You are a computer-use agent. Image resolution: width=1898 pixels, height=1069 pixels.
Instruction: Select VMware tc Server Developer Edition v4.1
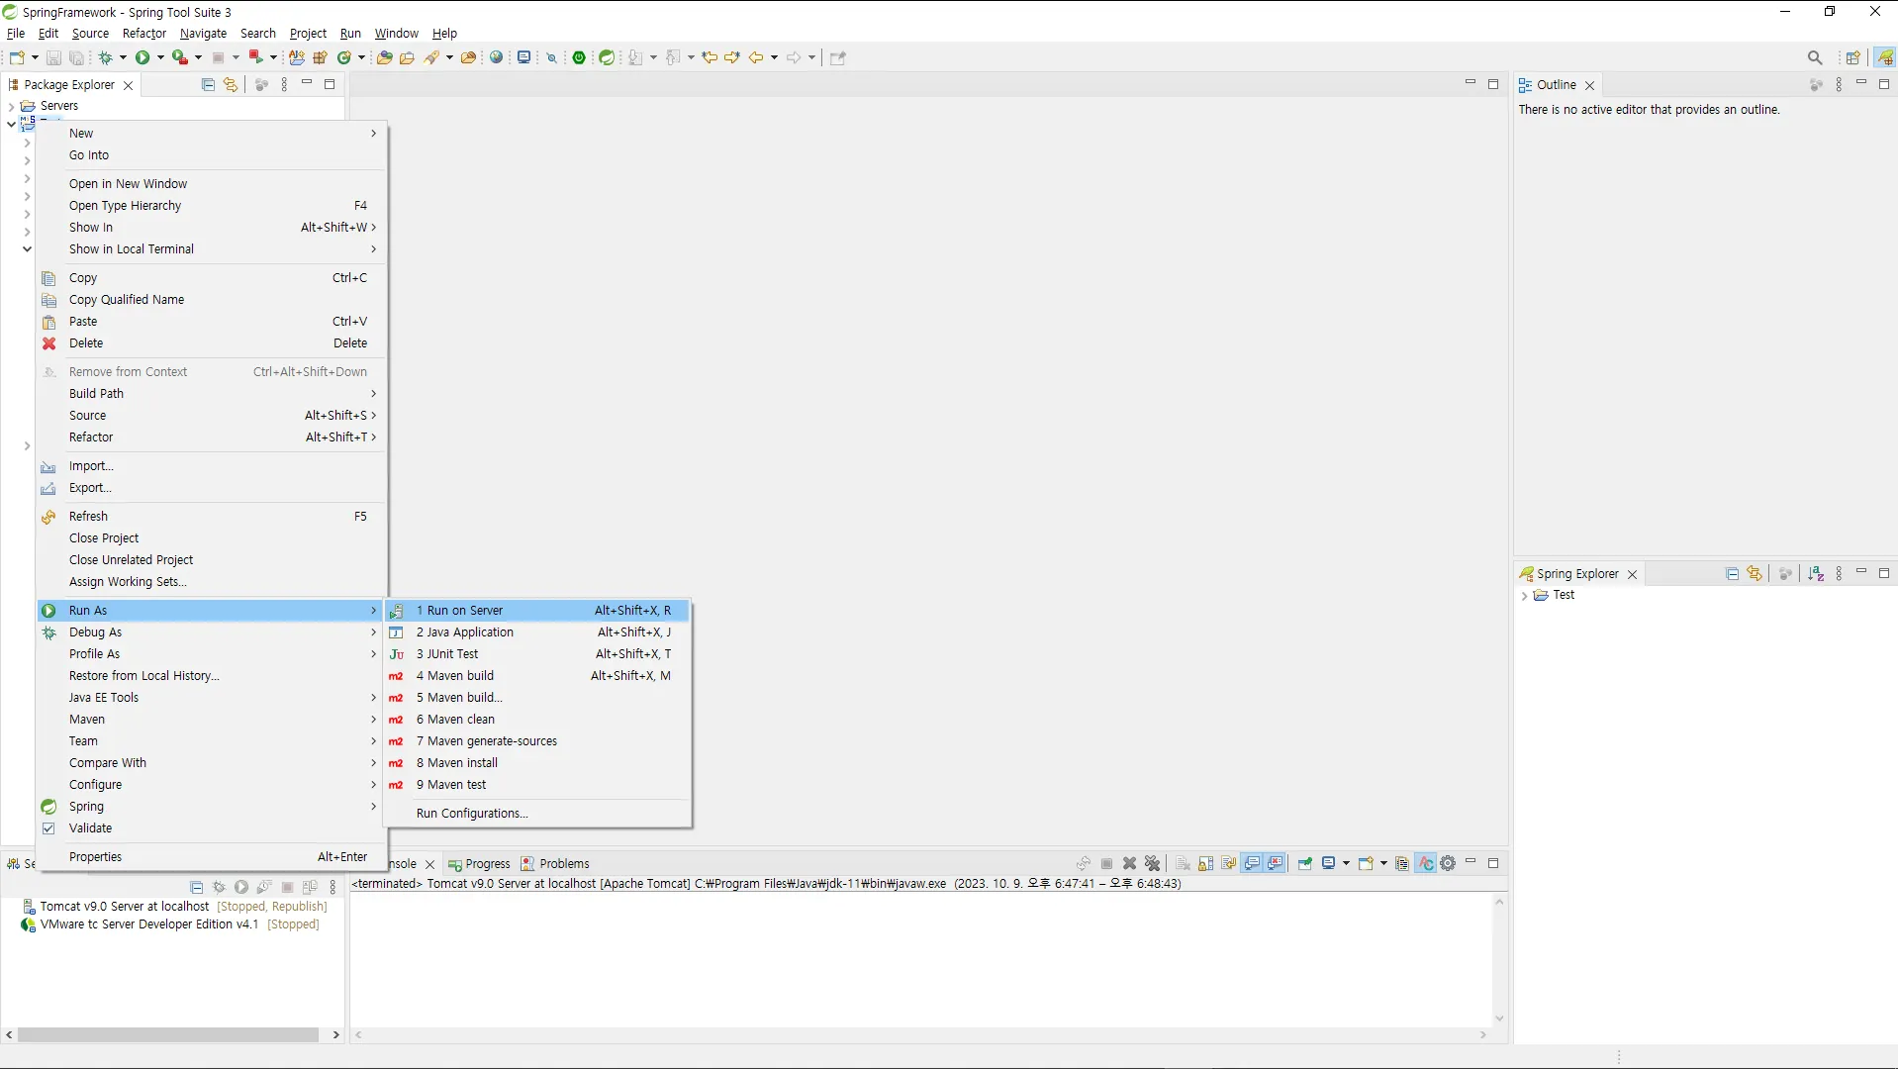point(149,924)
